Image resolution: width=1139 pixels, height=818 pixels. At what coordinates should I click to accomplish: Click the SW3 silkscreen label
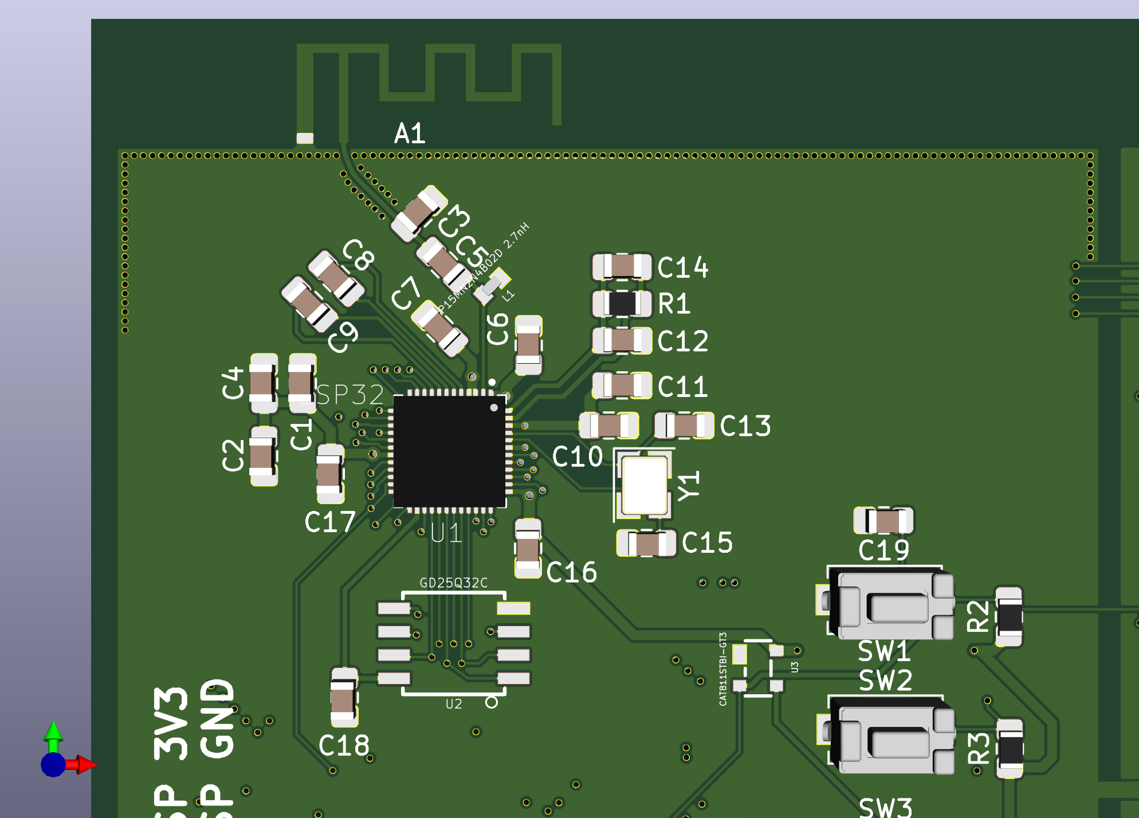click(886, 807)
